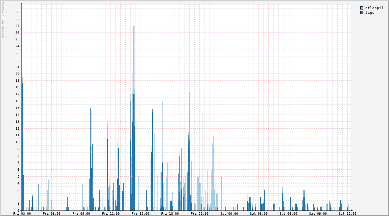The width and height of the screenshot is (389, 216).
Task: Click the Sat 06:00 x-axis label
Action: [288, 214]
